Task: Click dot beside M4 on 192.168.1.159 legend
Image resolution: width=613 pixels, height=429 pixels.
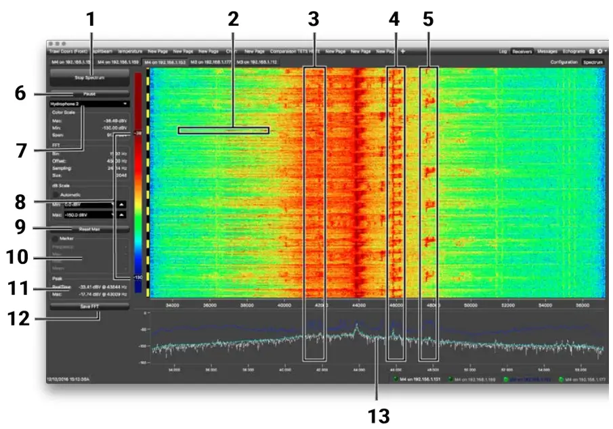Action: [450, 379]
